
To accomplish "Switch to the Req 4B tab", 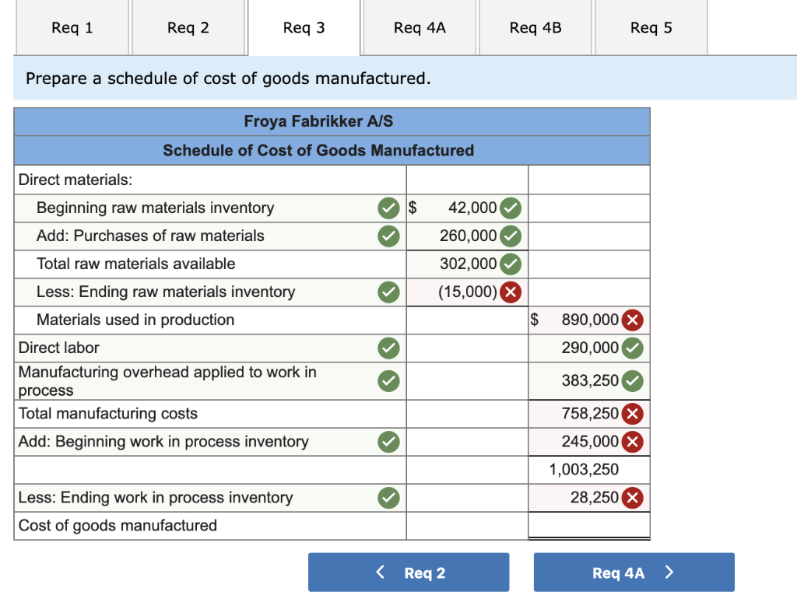I will [x=535, y=27].
